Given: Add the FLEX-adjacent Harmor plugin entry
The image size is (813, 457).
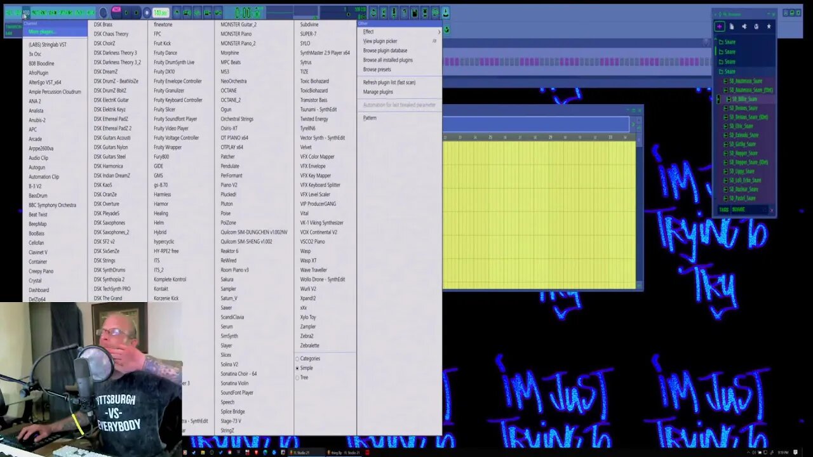Looking at the screenshot, I should coord(161,204).
